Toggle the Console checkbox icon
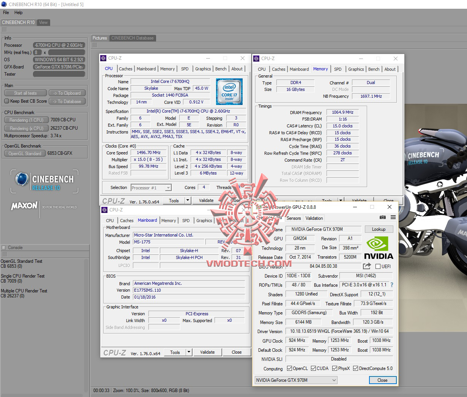Screen dimensions: 467x397 point(4,248)
